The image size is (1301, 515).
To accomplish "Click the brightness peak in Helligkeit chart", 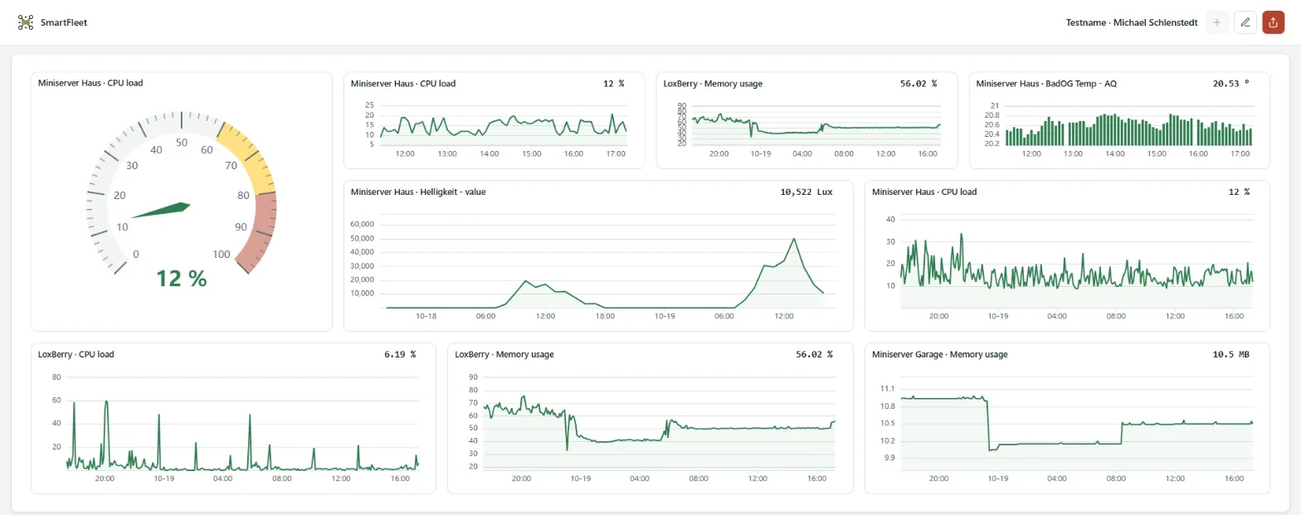I will point(794,239).
